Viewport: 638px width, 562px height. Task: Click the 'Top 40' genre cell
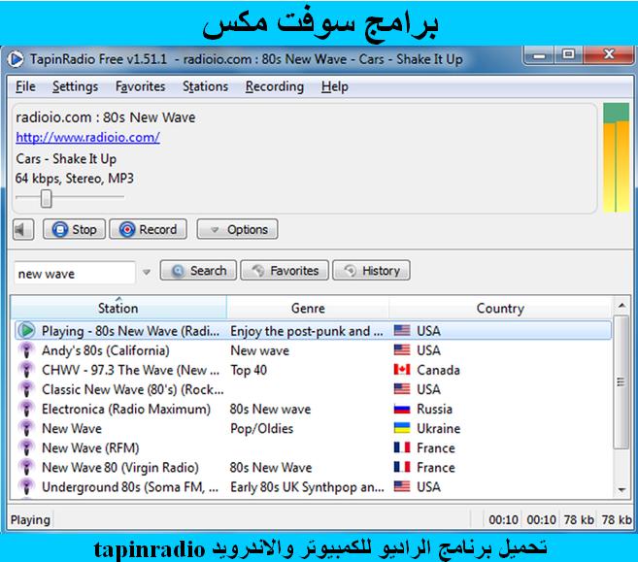249,370
